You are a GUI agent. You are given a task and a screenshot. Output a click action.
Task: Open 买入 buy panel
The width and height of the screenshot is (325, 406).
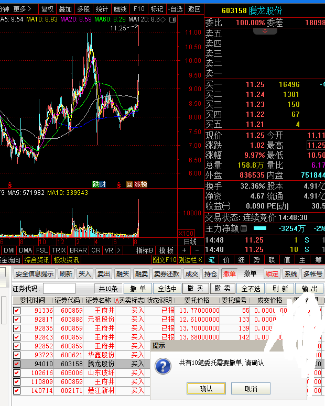84,273
